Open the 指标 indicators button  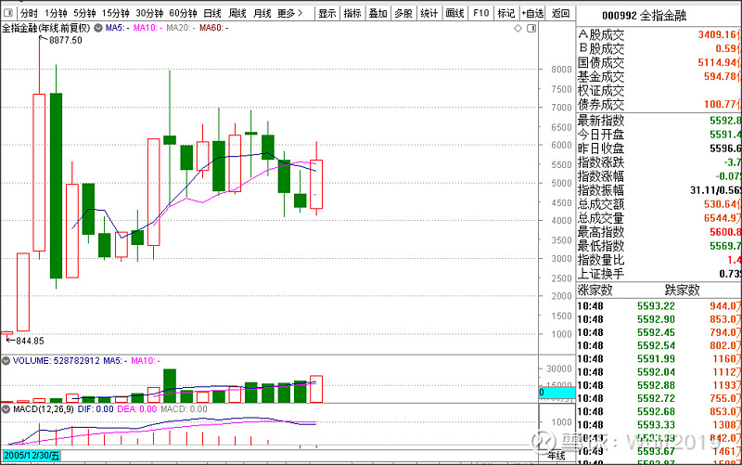352,13
